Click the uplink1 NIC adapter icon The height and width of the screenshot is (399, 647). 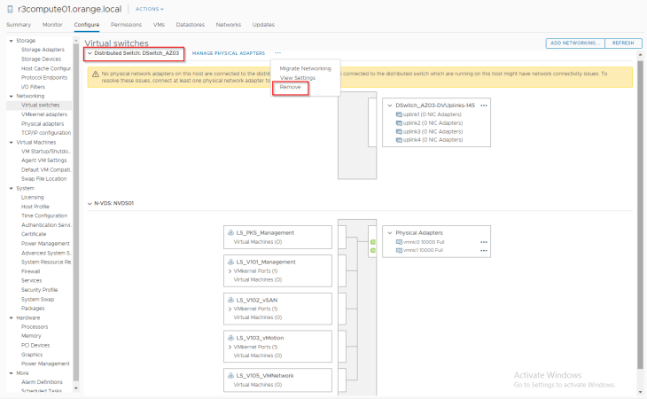[x=398, y=115]
